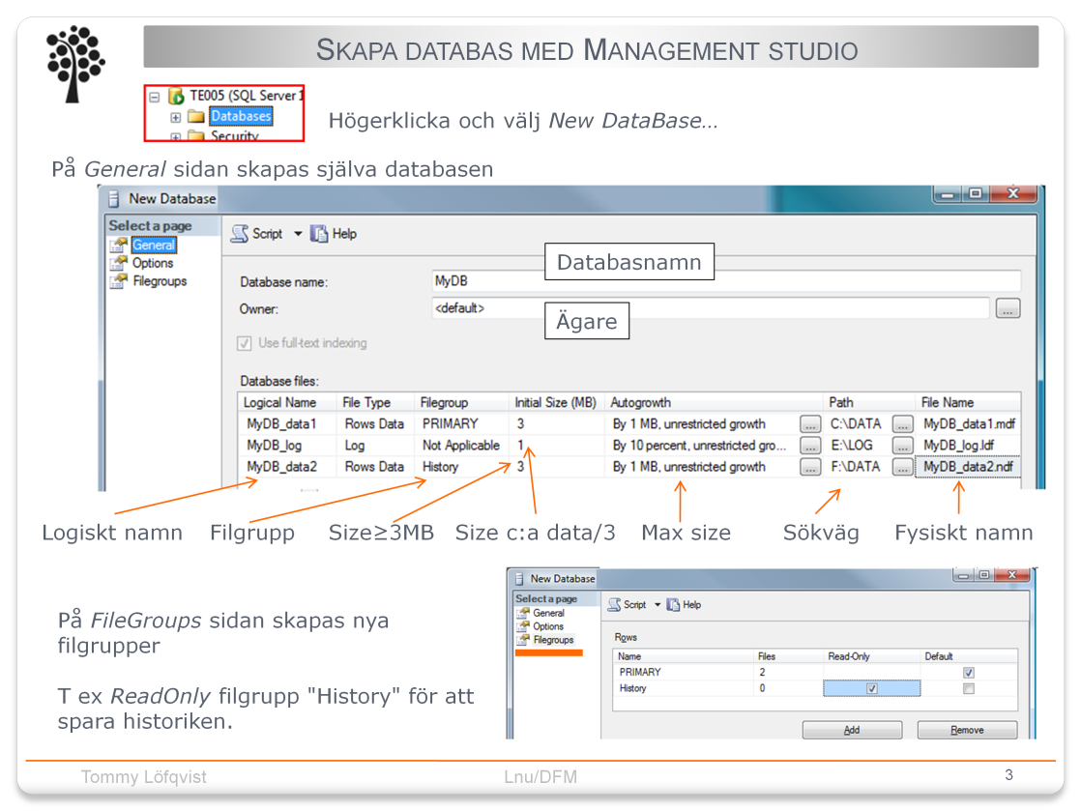Open the General page in main dialog
Screen dimensions: 1081x811
pyautogui.click(x=154, y=246)
